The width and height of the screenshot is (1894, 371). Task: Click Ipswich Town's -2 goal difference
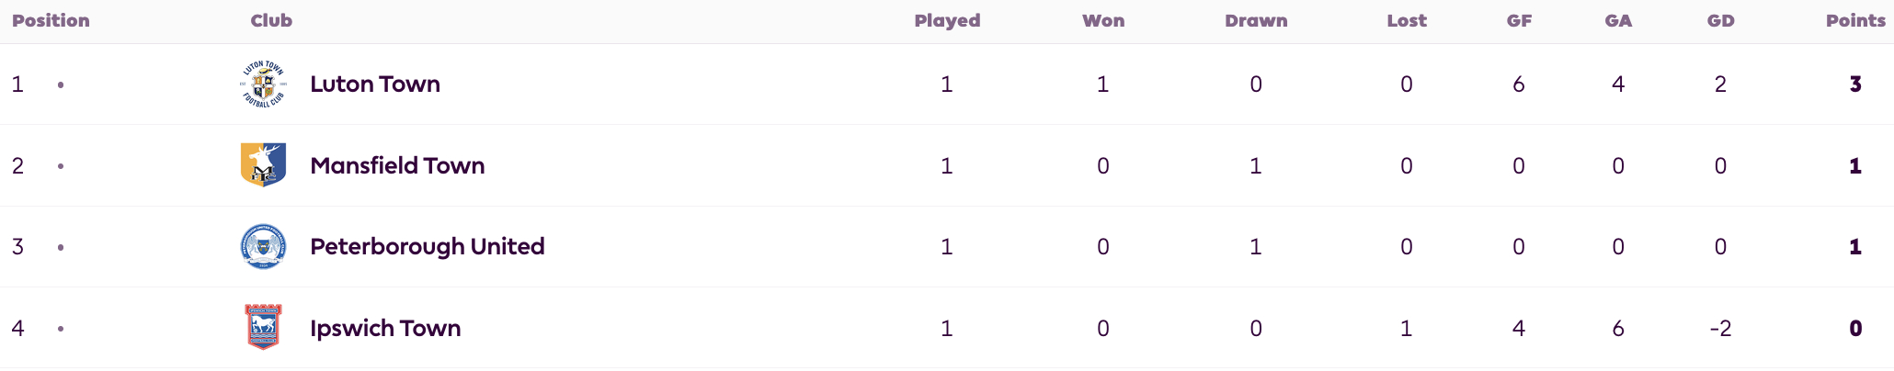1720,329
